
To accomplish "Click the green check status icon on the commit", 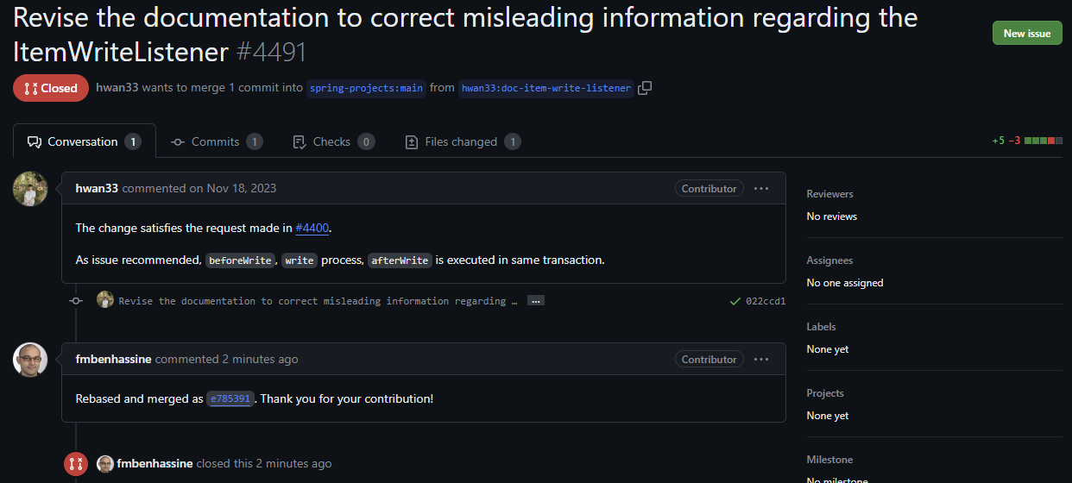I will click(x=735, y=301).
